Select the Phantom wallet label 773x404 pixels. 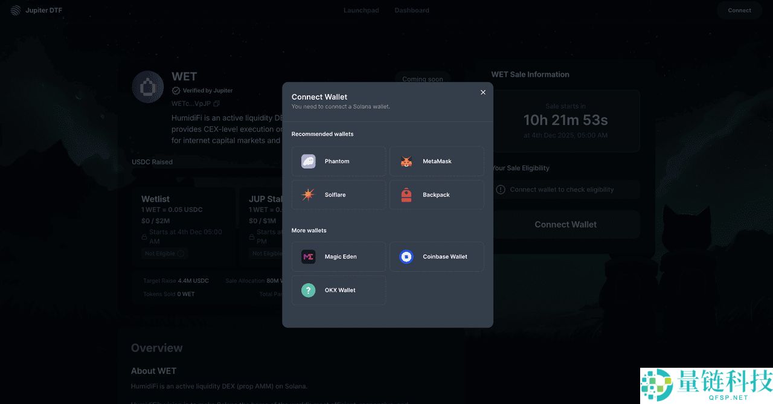(337, 161)
